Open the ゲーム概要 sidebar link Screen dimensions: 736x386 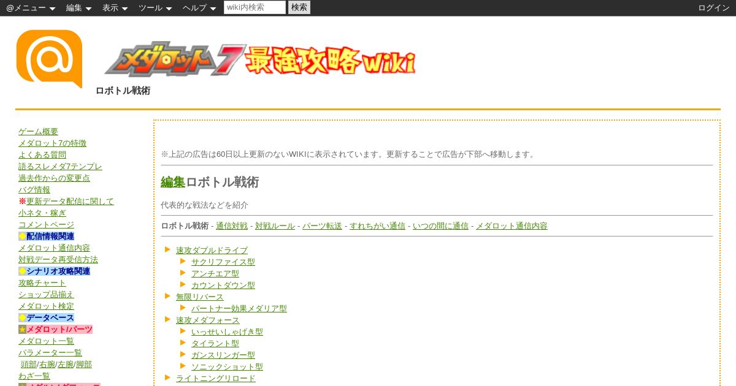click(38, 132)
